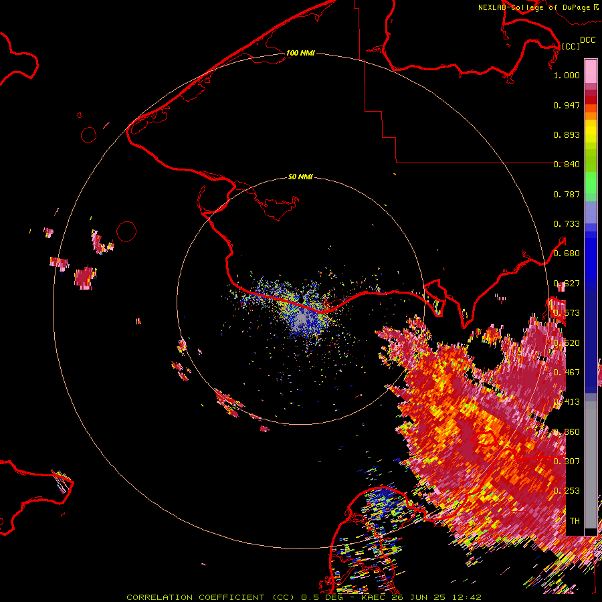This screenshot has height=602, width=602.
Task: Select the 0.947 legend value
Action: [x=567, y=105]
